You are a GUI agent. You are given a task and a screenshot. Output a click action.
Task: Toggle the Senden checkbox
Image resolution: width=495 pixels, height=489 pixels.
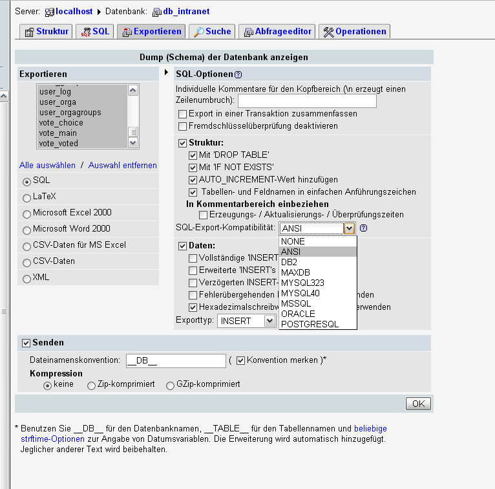click(26, 343)
